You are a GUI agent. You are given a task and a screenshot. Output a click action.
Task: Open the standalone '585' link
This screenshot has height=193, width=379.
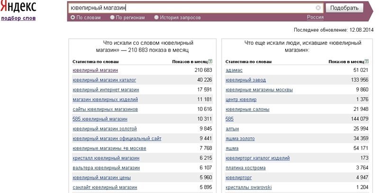click(229, 119)
